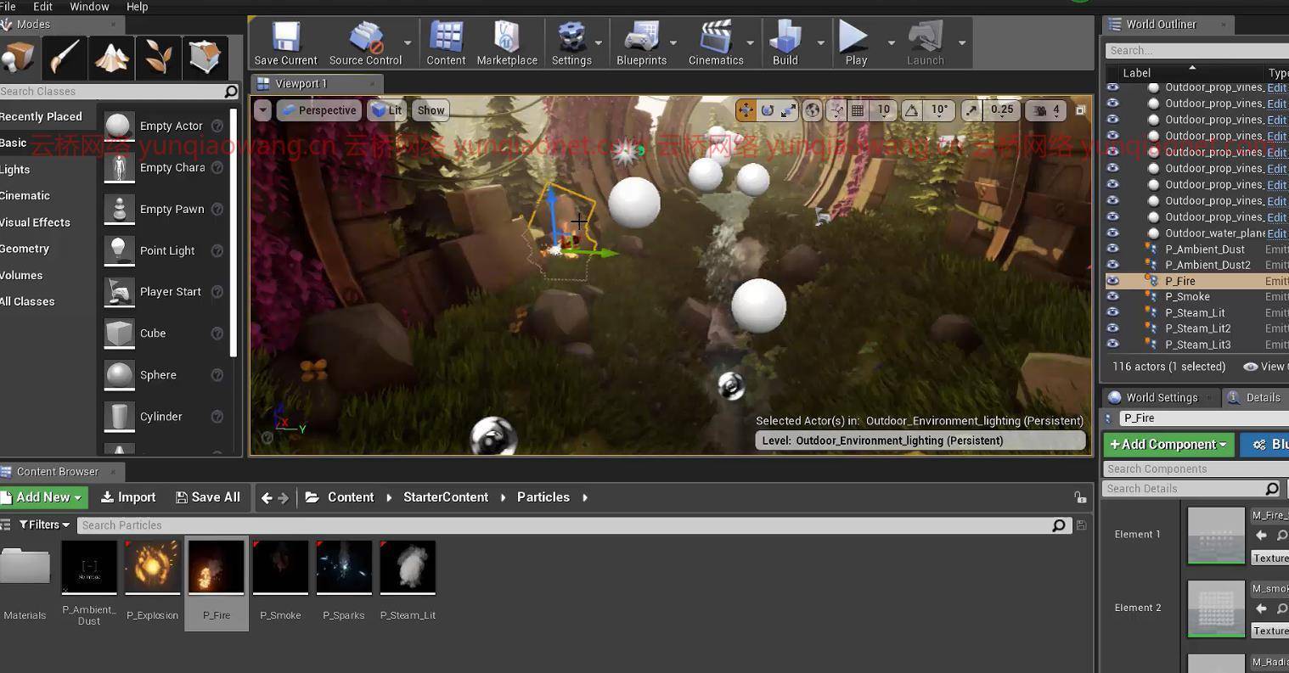The width and height of the screenshot is (1289, 673).
Task: Open Source Control toolbar icon
Action: [x=366, y=43]
